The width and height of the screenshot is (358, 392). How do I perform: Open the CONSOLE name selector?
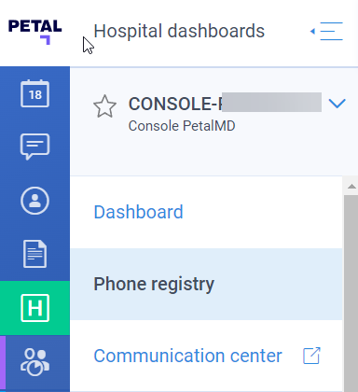225,104
